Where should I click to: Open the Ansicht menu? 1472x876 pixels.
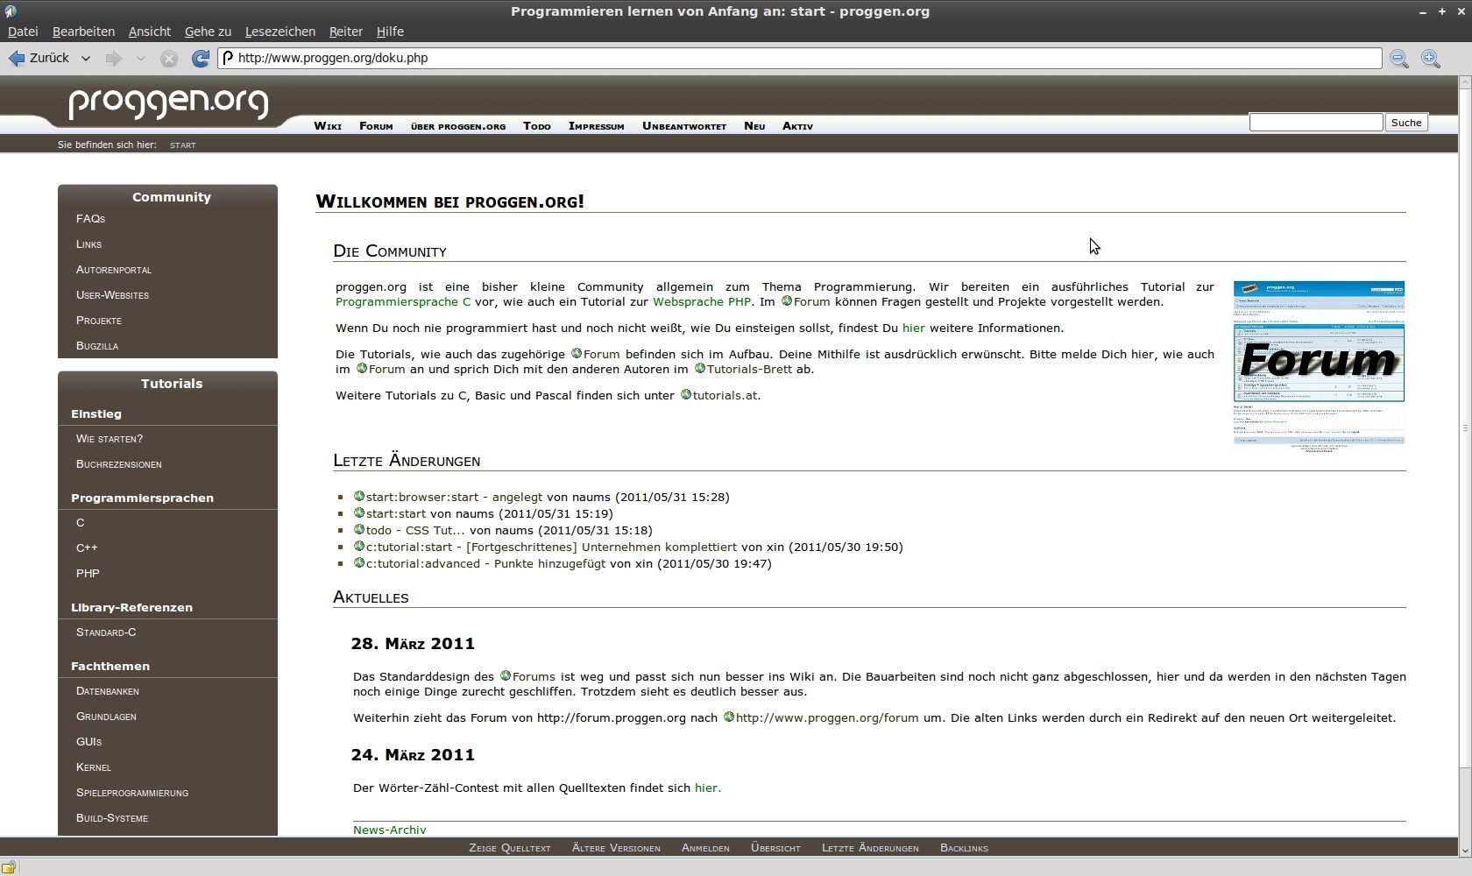coord(149,32)
